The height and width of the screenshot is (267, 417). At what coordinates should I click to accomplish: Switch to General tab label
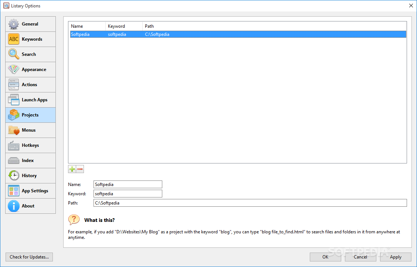click(x=30, y=24)
